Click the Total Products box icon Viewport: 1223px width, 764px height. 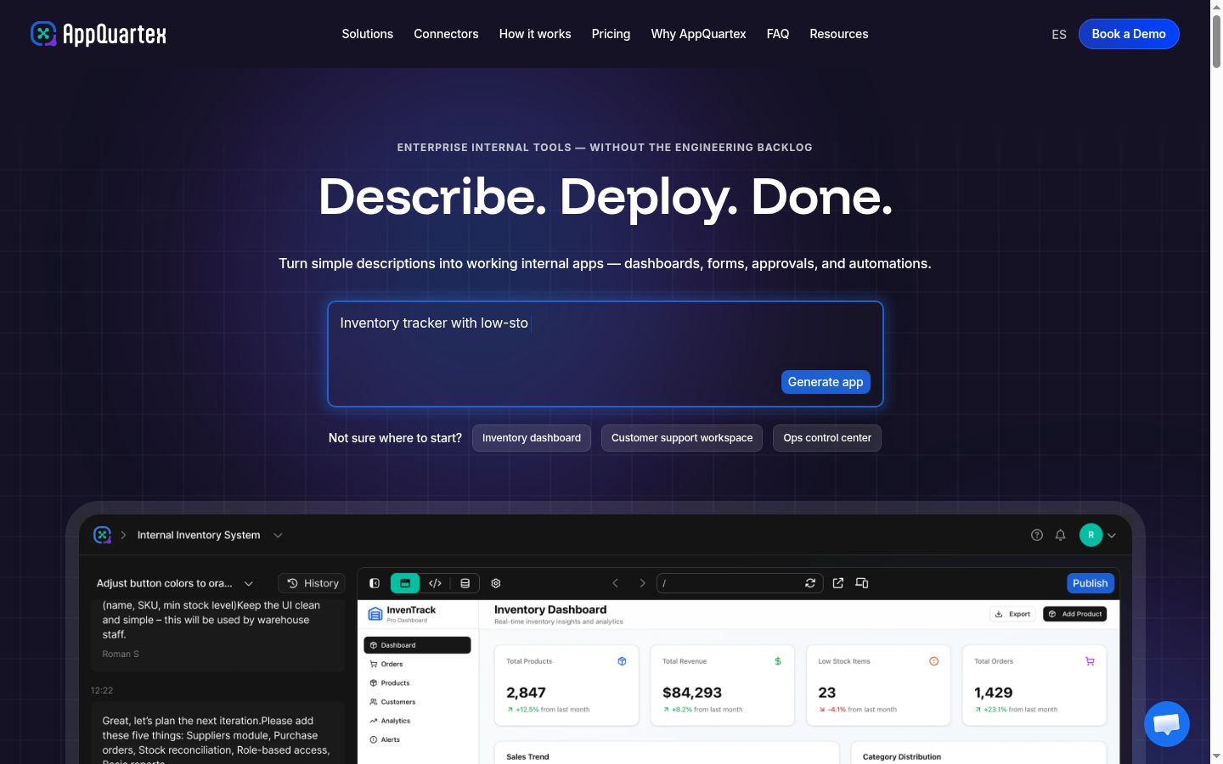(x=622, y=661)
